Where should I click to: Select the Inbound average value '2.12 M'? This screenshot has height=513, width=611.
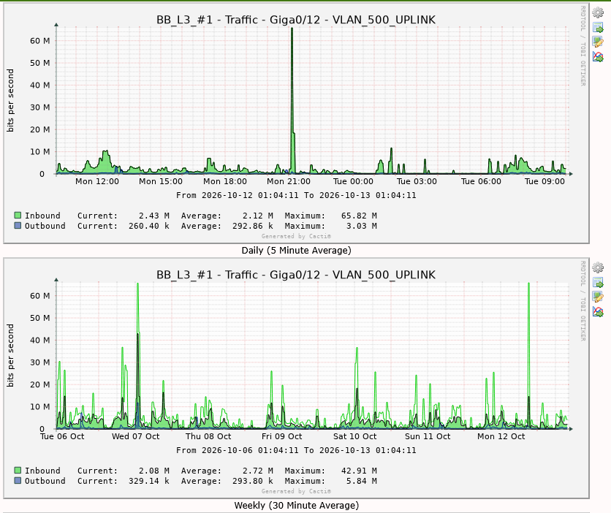(257, 216)
